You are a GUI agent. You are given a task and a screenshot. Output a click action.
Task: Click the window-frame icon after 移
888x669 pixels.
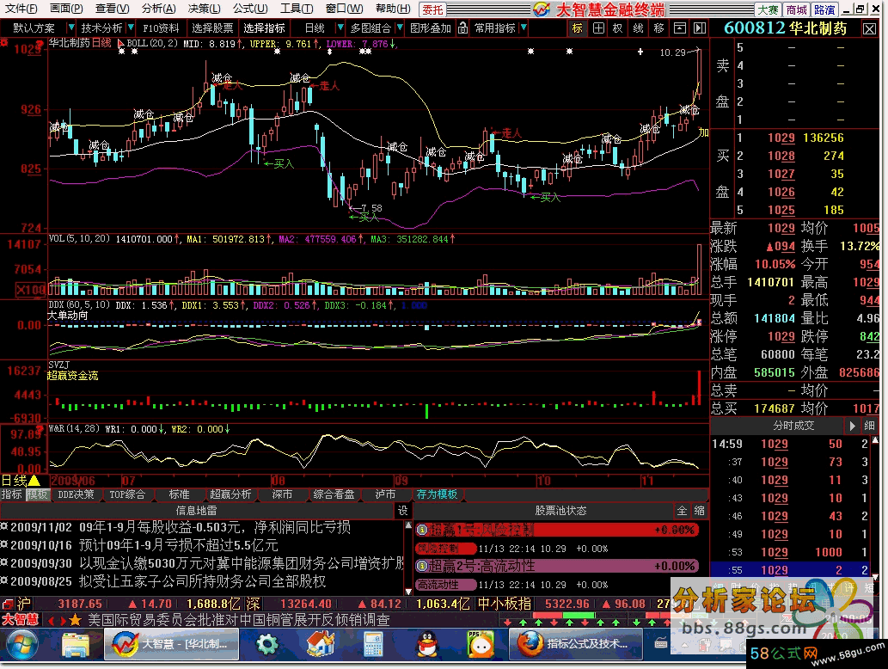(x=680, y=28)
